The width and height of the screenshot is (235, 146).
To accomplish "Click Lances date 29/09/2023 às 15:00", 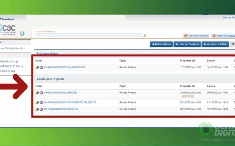I will click(218, 93).
